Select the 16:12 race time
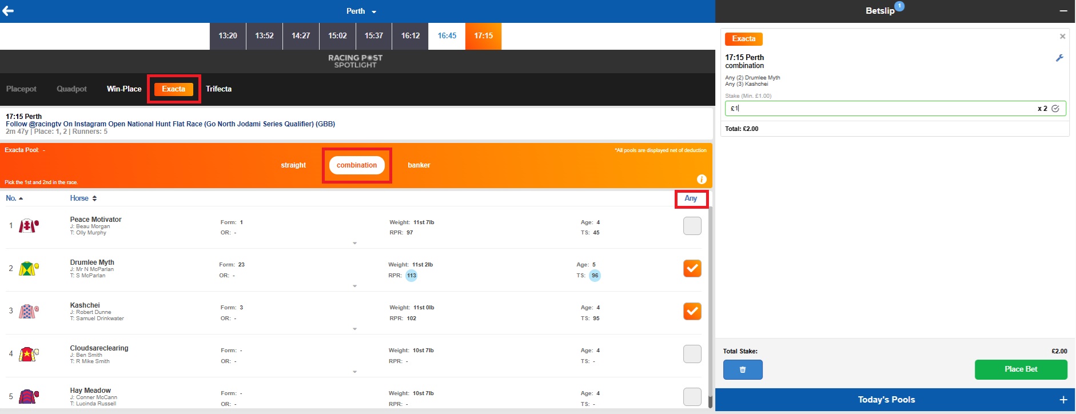This screenshot has width=1076, height=414. point(411,36)
